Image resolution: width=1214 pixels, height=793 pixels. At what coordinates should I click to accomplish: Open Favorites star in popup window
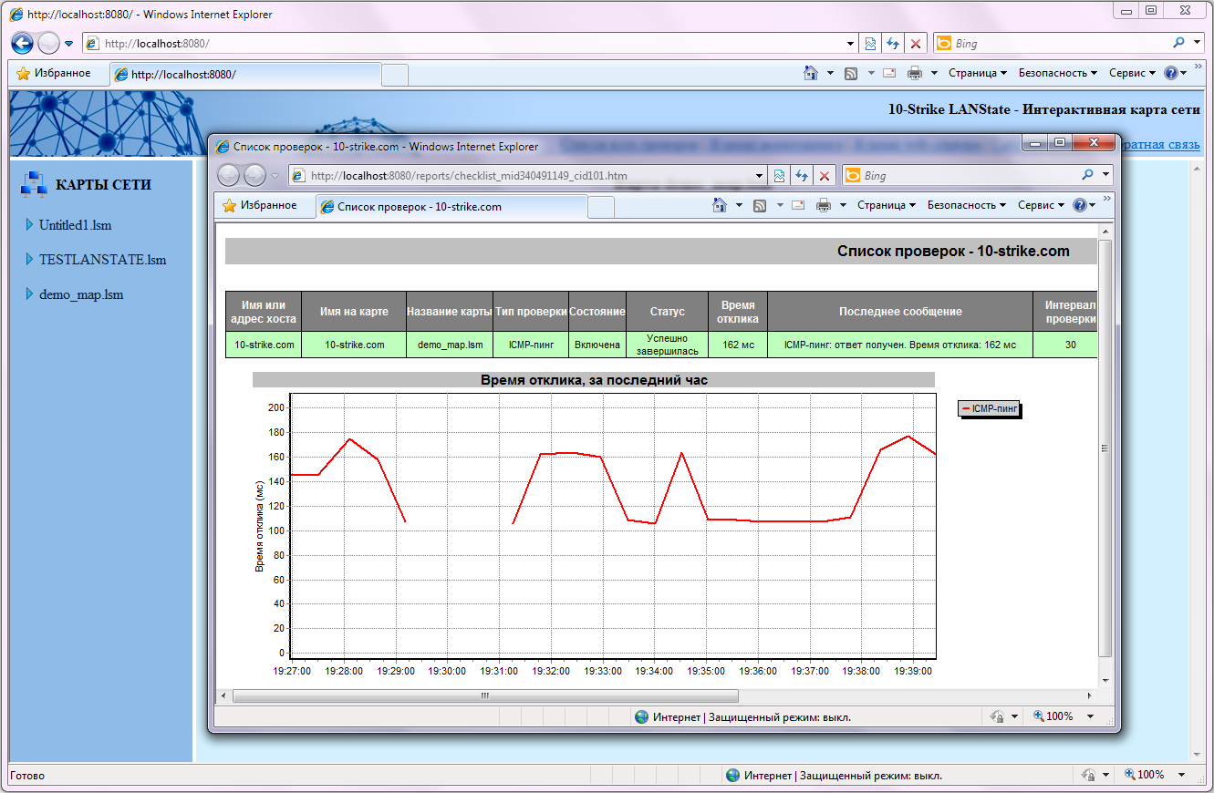tap(230, 205)
